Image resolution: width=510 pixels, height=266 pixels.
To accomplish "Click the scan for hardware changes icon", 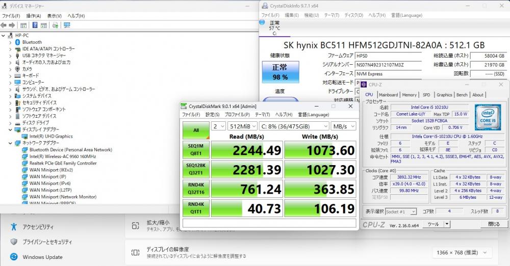I will [55, 25].
